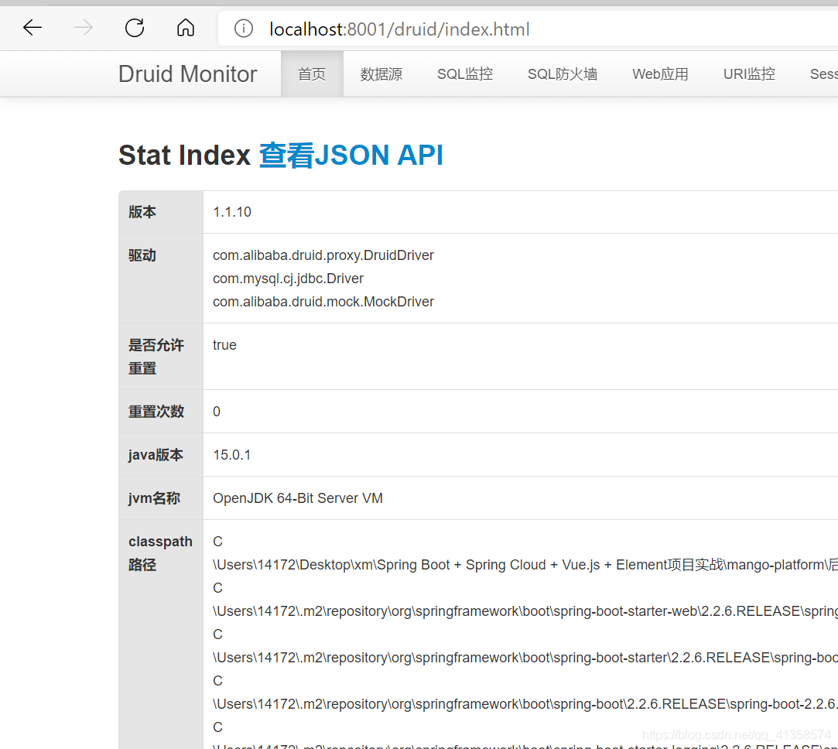Click the Druid Monitor brand title
This screenshot has height=749, width=838.
coord(187,74)
